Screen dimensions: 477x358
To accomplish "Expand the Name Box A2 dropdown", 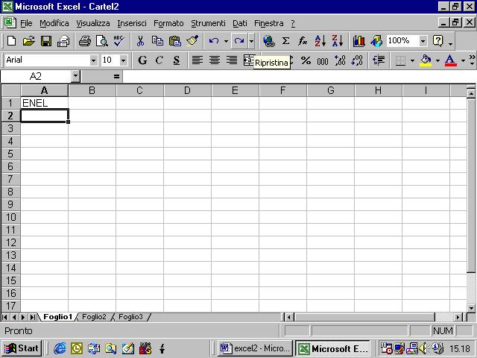I will click(x=75, y=76).
